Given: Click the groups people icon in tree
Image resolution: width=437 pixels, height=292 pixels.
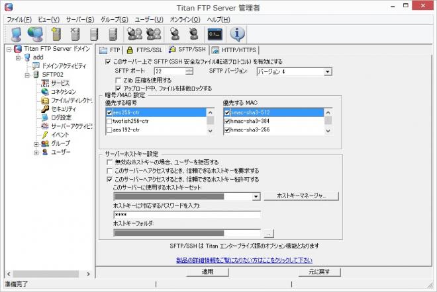Looking at the screenshot, I should click(44, 143).
